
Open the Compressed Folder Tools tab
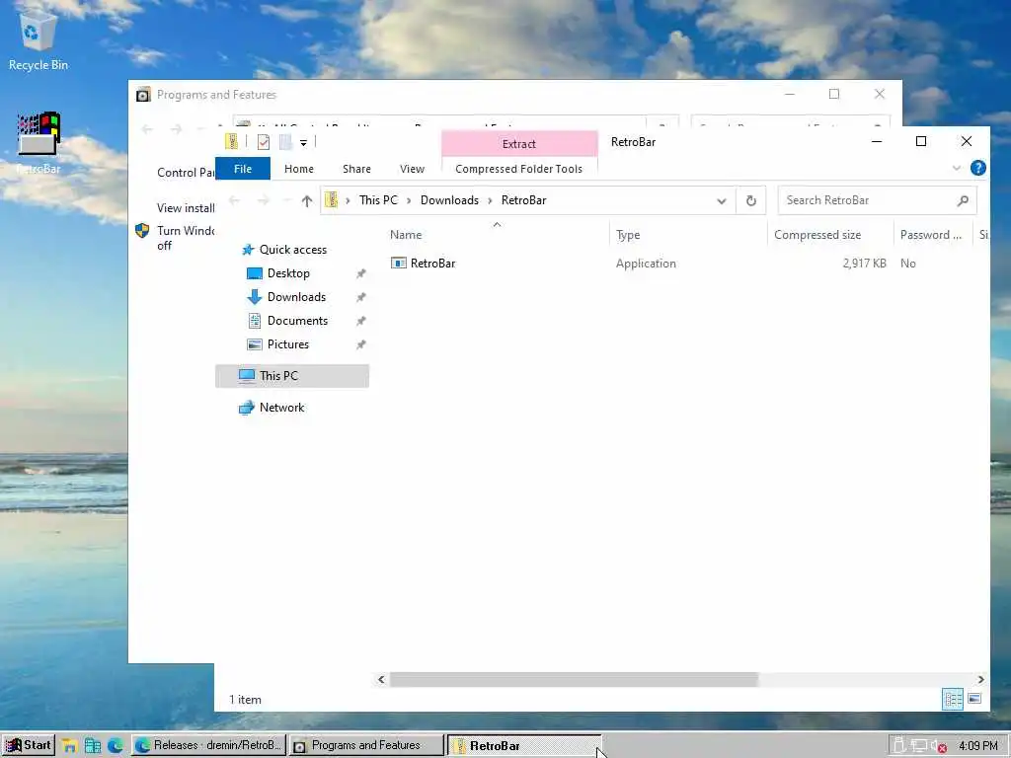click(518, 169)
